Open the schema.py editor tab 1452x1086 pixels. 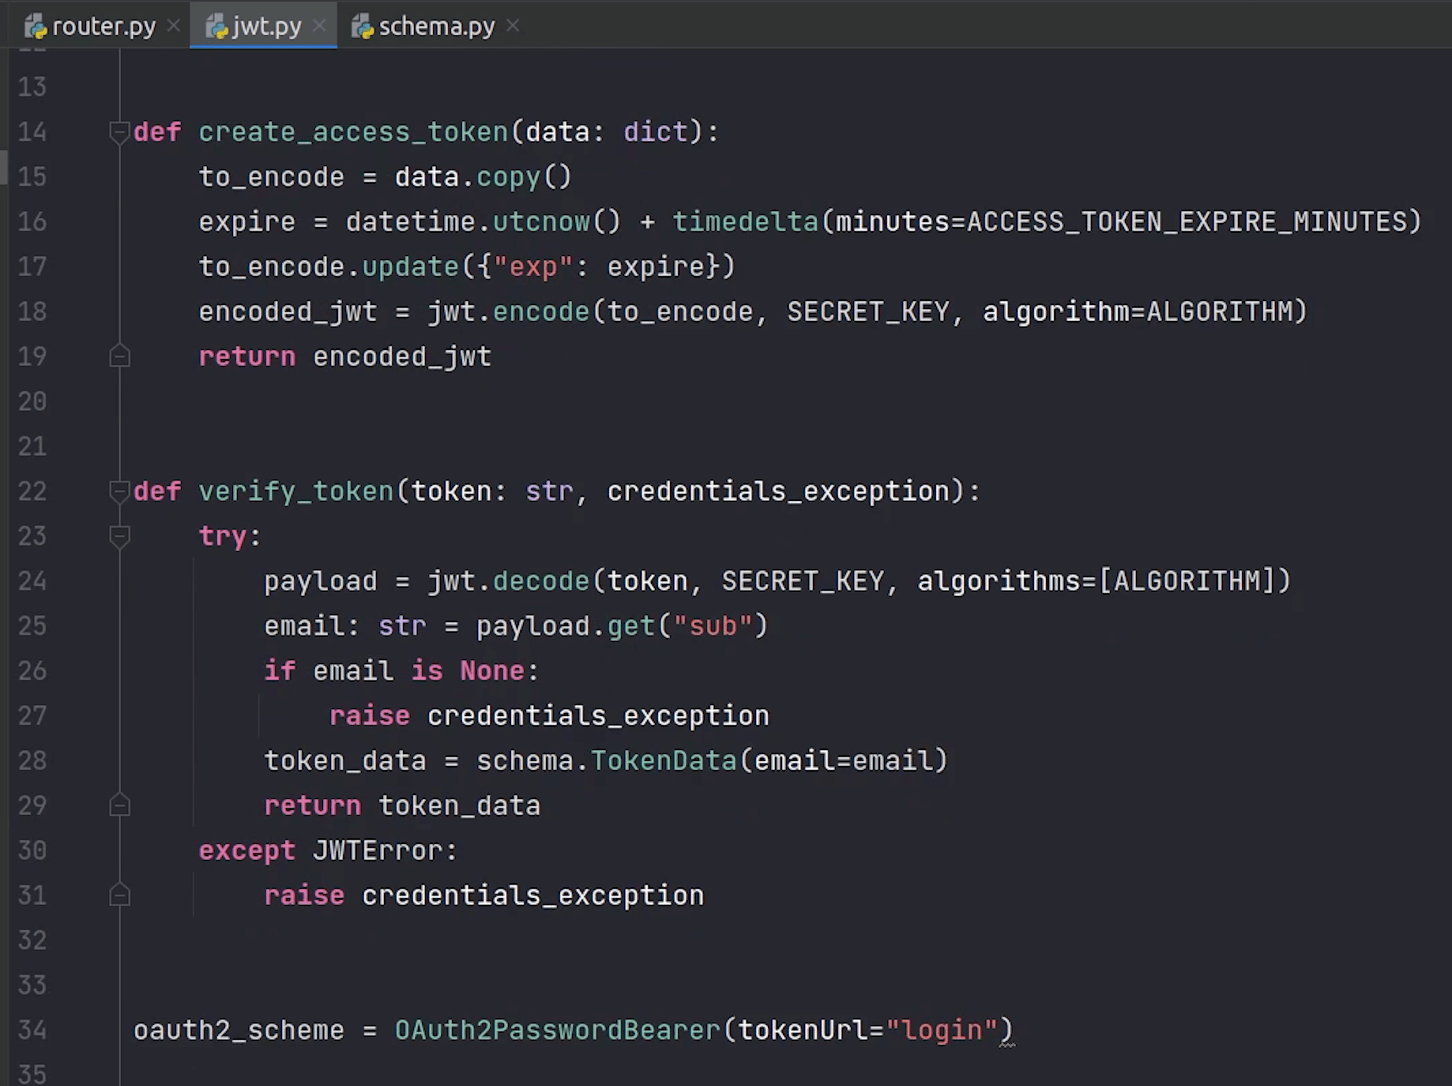(436, 27)
